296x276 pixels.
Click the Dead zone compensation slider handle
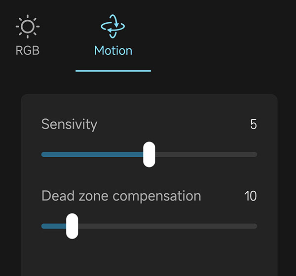[x=72, y=226]
